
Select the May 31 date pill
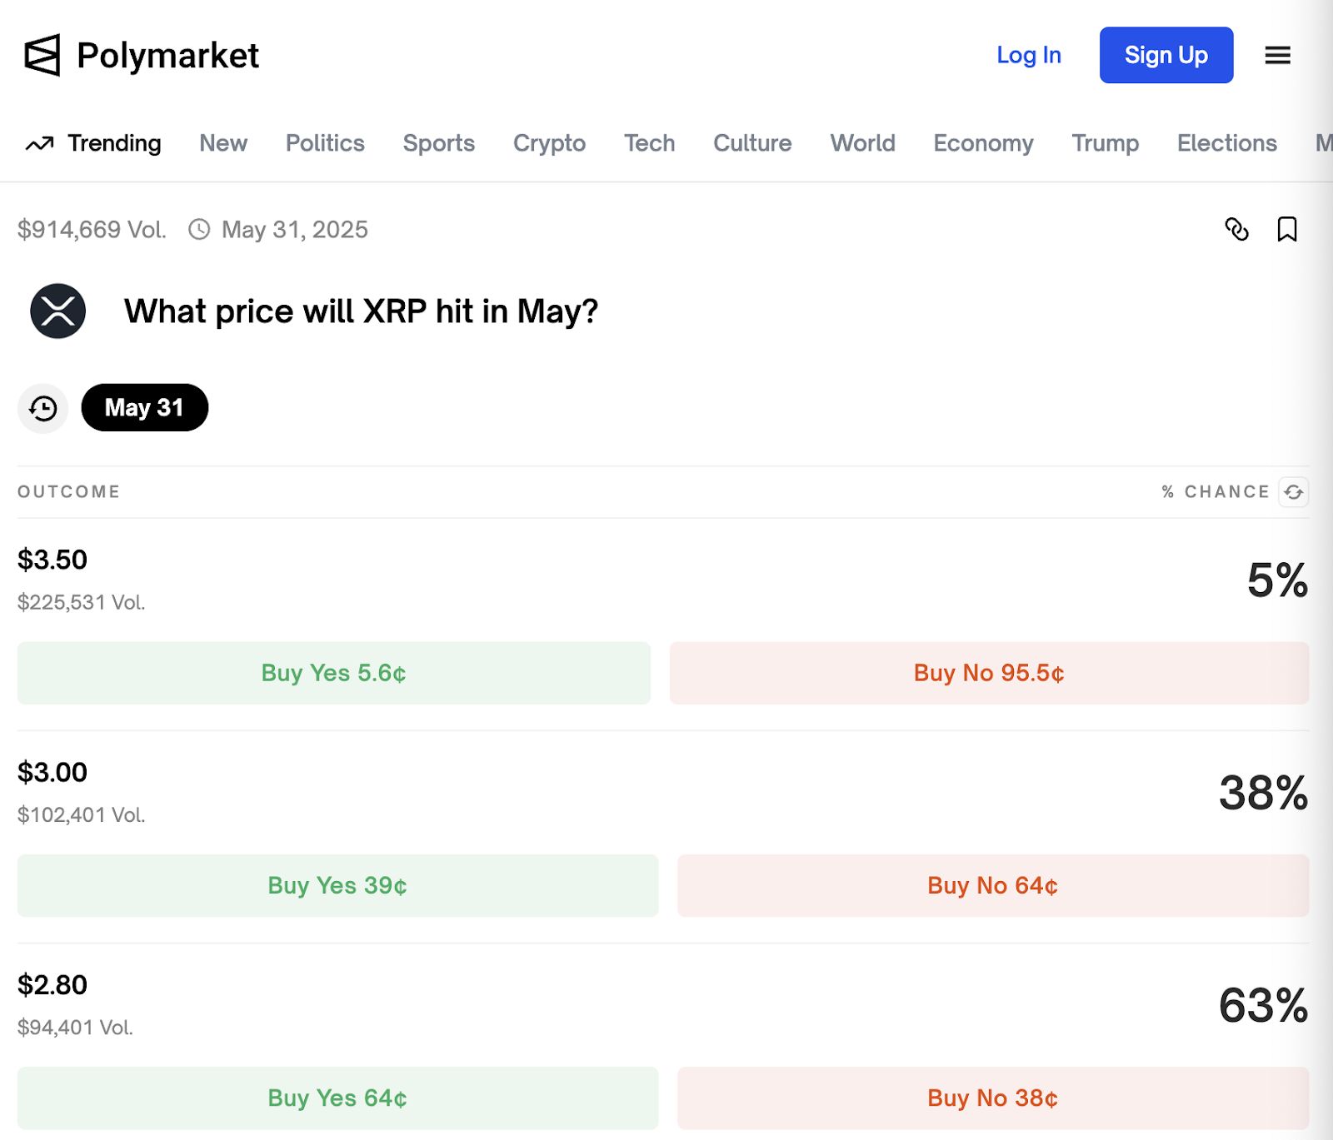[x=144, y=408]
